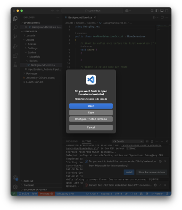Open customize layout icon in title bar
Screen dimensions: 182x210
tap(152, 11)
